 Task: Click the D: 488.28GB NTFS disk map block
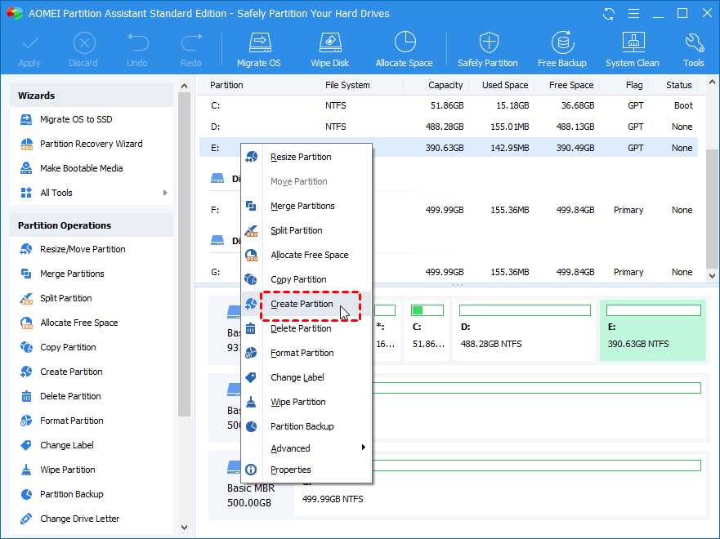[525, 330]
